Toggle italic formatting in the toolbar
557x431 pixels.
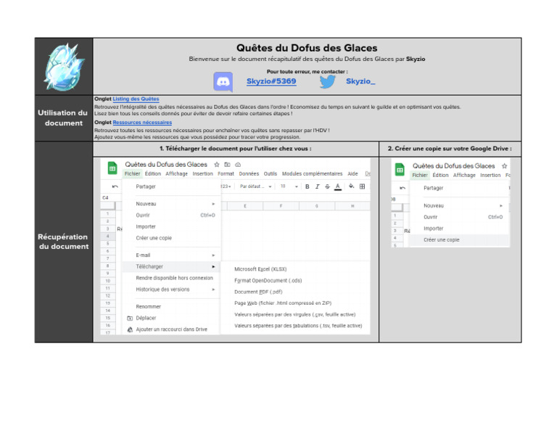coord(317,186)
